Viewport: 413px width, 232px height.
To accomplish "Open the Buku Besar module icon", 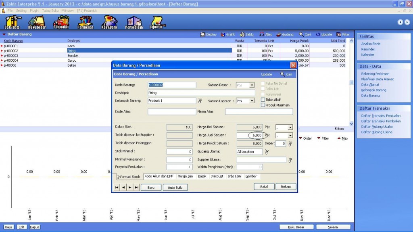I will click(x=37, y=22).
